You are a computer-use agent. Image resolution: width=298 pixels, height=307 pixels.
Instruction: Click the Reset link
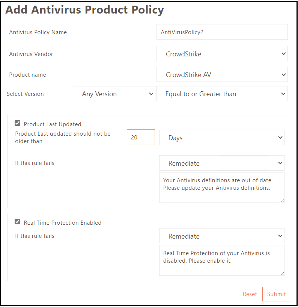(250, 294)
